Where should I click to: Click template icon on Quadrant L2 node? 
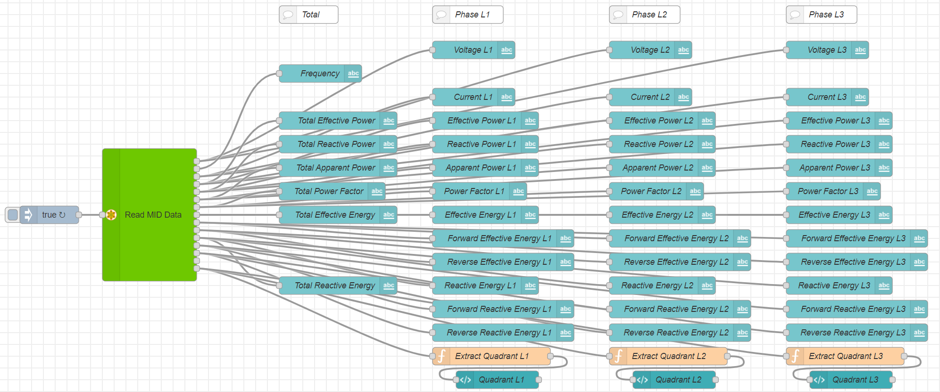642,380
